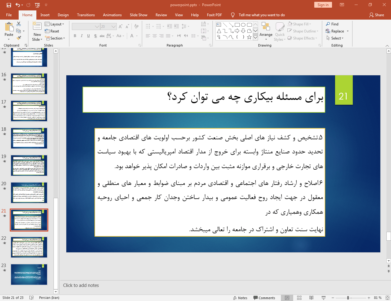
Task: Expand the shapes gallery More arrow
Action: 255,37
